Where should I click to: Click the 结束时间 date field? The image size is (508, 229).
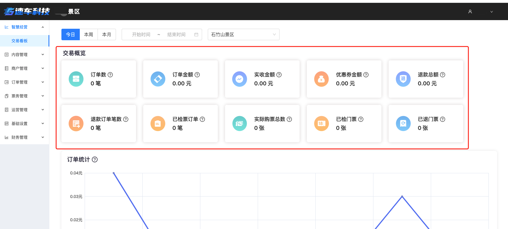click(x=177, y=34)
